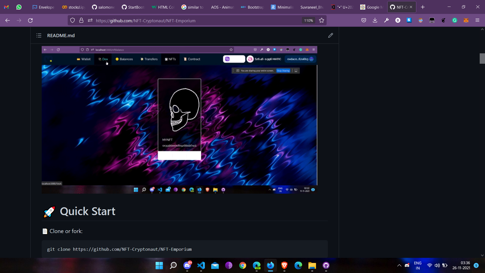Image resolution: width=485 pixels, height=273 pixels.
Task: Open the MetaMask fox extension
Action: [x=466, y=20]
